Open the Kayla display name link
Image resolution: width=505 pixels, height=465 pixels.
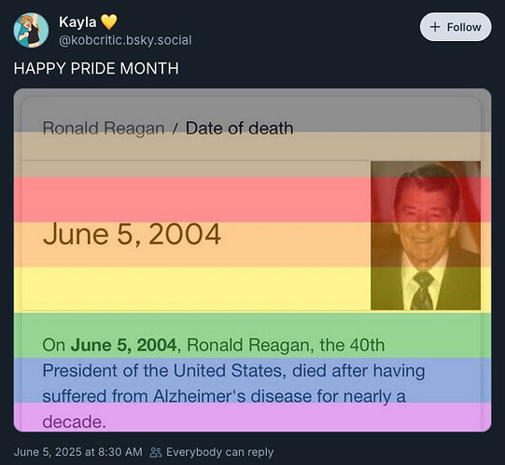77,22
